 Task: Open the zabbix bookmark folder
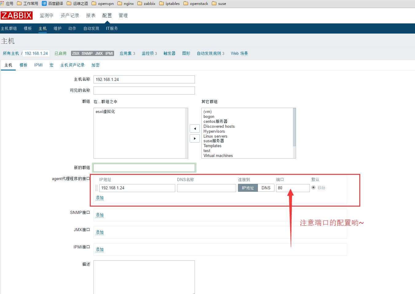146,3
